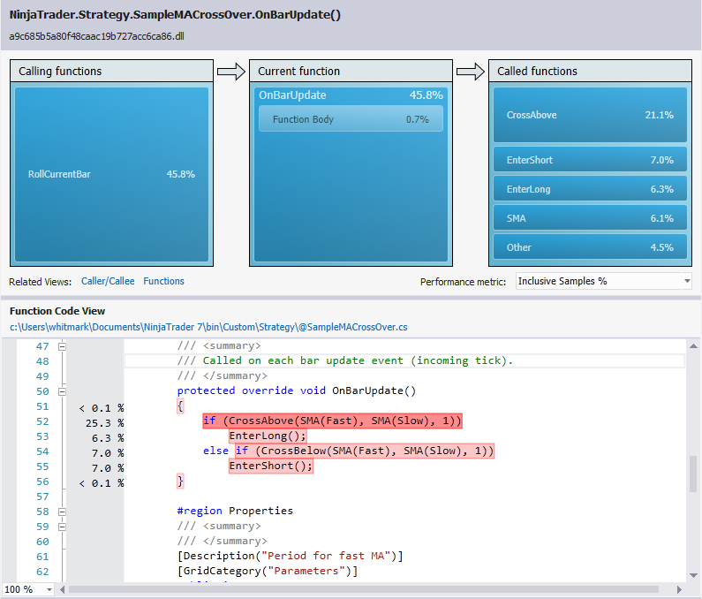
Task: Click the highlighted CrossAbove if statement line
Action: [332, 421]
